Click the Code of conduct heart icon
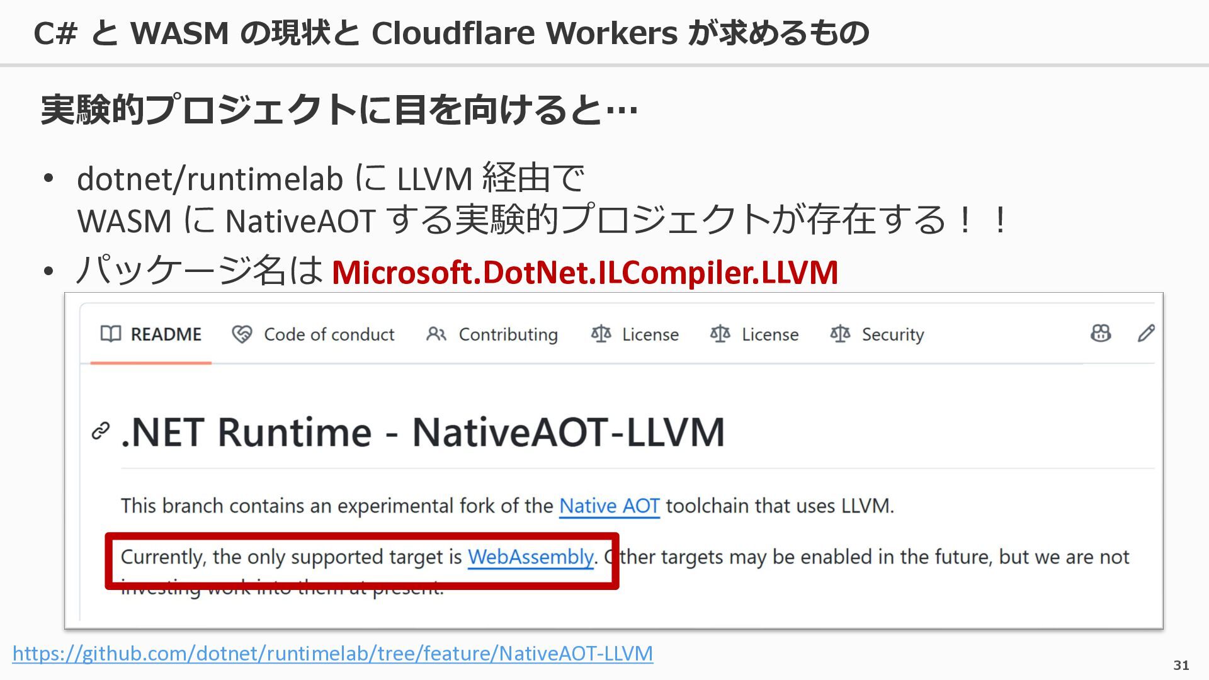Image resolution: width=1209 pixels, height=680 pixels. tap(242, 334)
